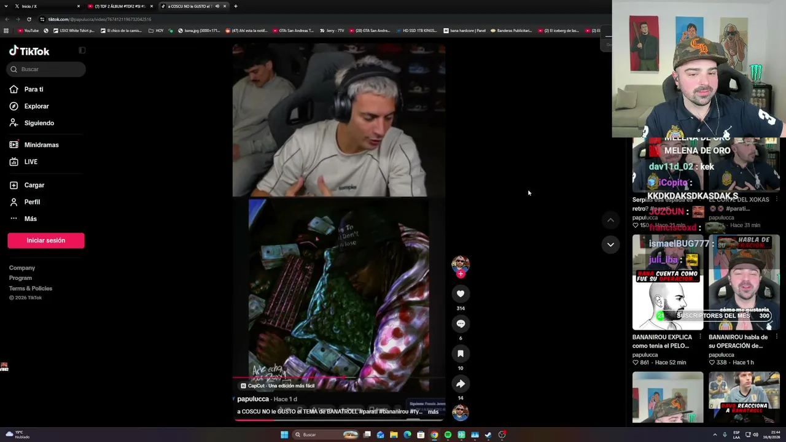The height and width of the screenshot is (442, 786).
Task: Go to the next video arrow
Action: point(610,244)
